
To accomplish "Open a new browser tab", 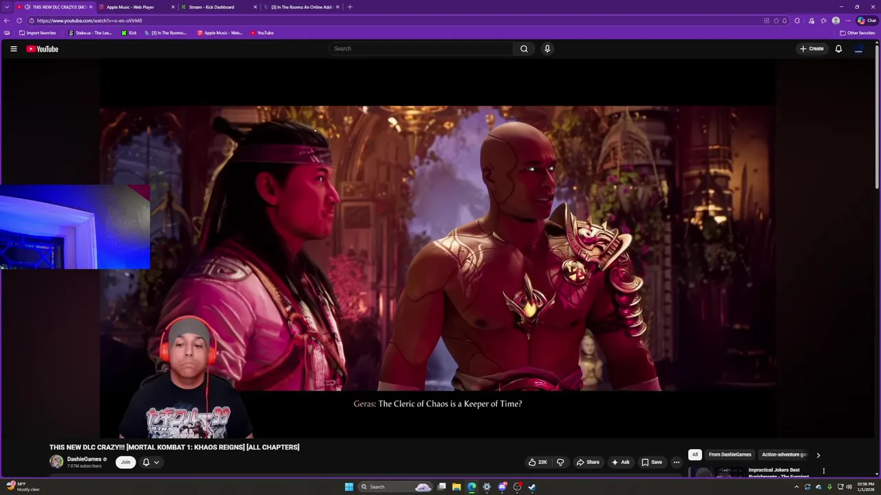I will 350,7.
